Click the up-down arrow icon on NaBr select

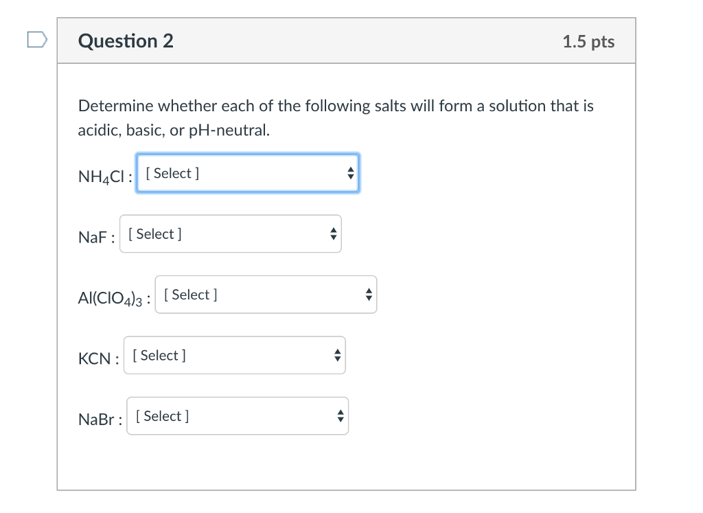pos(341,415)
